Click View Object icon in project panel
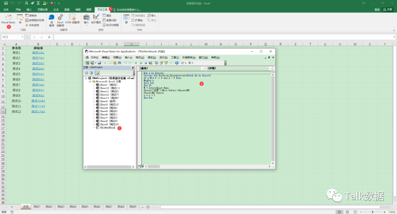Screen dimensions: 397x214 (91, 73)
